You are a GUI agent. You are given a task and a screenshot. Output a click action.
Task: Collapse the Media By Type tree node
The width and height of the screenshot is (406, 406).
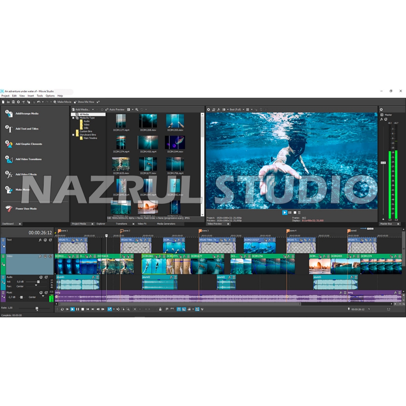(73, 118)
